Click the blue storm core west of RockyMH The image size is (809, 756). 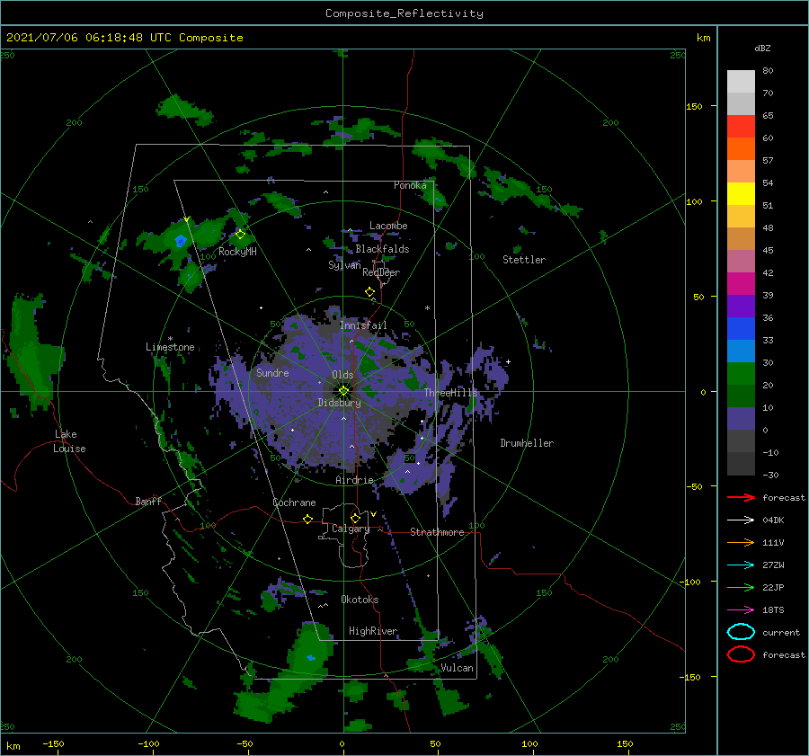click(180, 241)
